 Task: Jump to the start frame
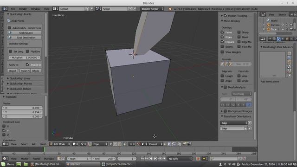coord(142,159)
